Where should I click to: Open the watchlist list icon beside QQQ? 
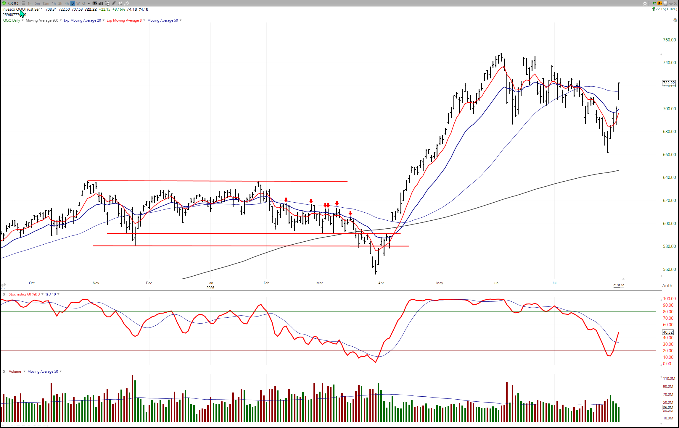point(23,3)
